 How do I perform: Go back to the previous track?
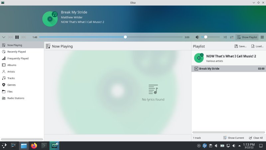click(x=10, y=37)
